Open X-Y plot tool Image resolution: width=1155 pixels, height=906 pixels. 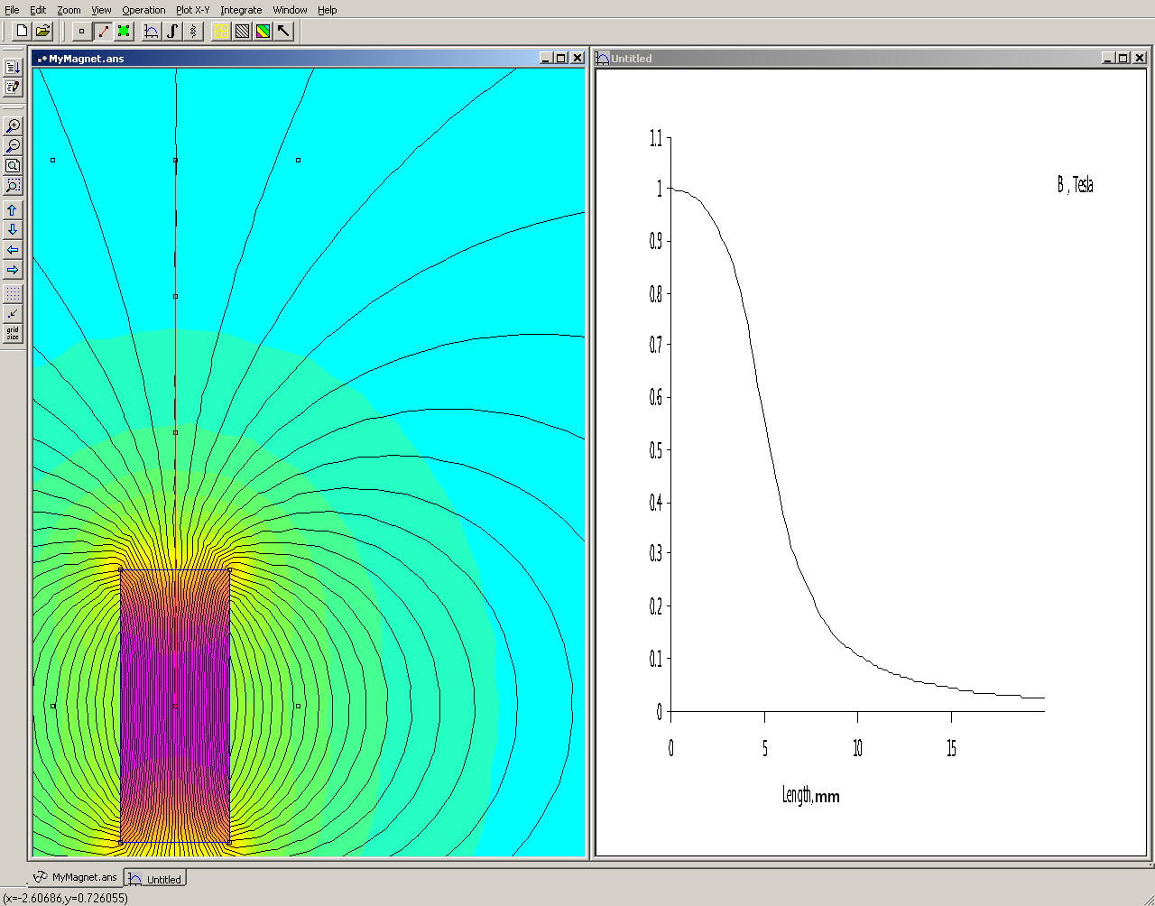tap(152, 31)
